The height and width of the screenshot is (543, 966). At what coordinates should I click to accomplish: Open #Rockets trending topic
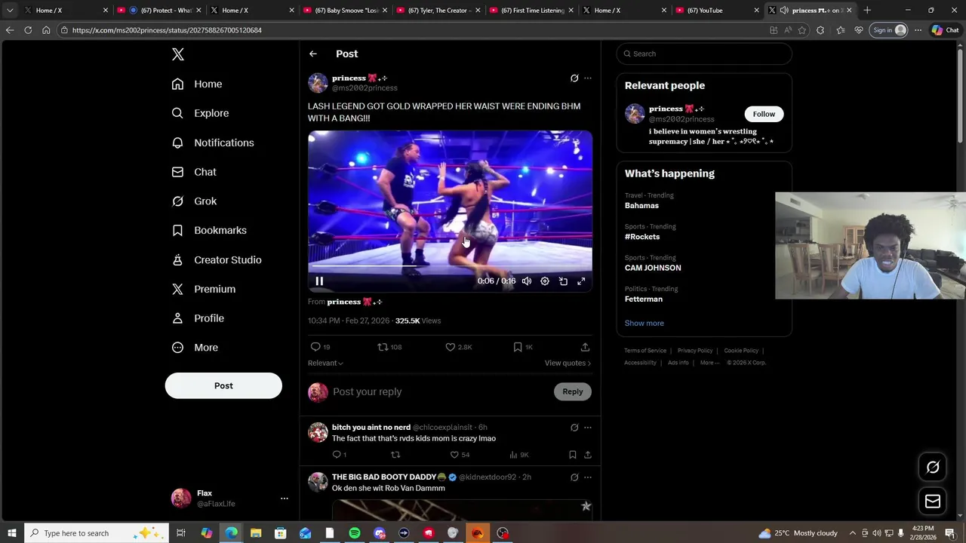coord(642,237)
